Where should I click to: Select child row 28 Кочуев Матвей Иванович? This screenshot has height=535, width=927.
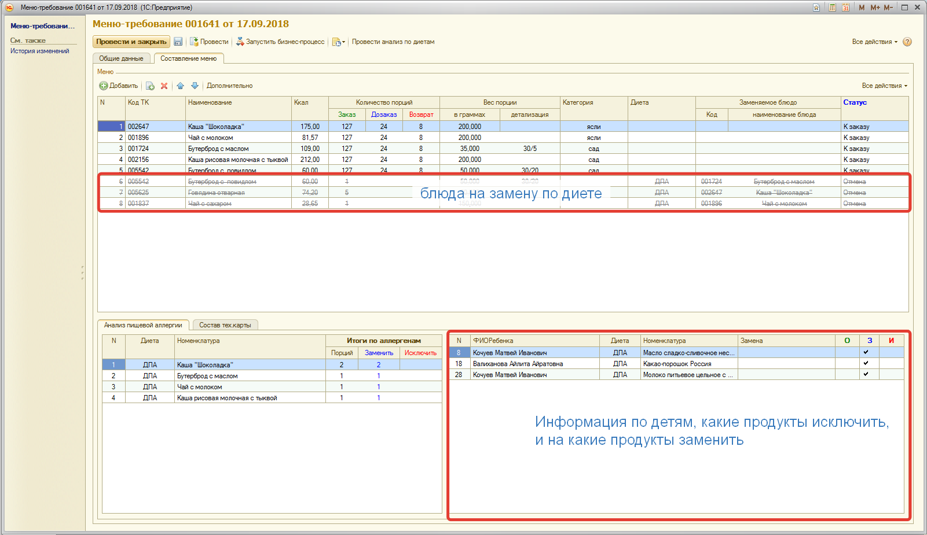tap(676, 374)
